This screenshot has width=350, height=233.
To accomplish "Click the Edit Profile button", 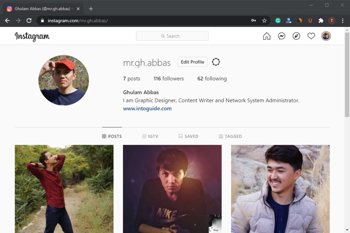I will click(x=192, y=62).
